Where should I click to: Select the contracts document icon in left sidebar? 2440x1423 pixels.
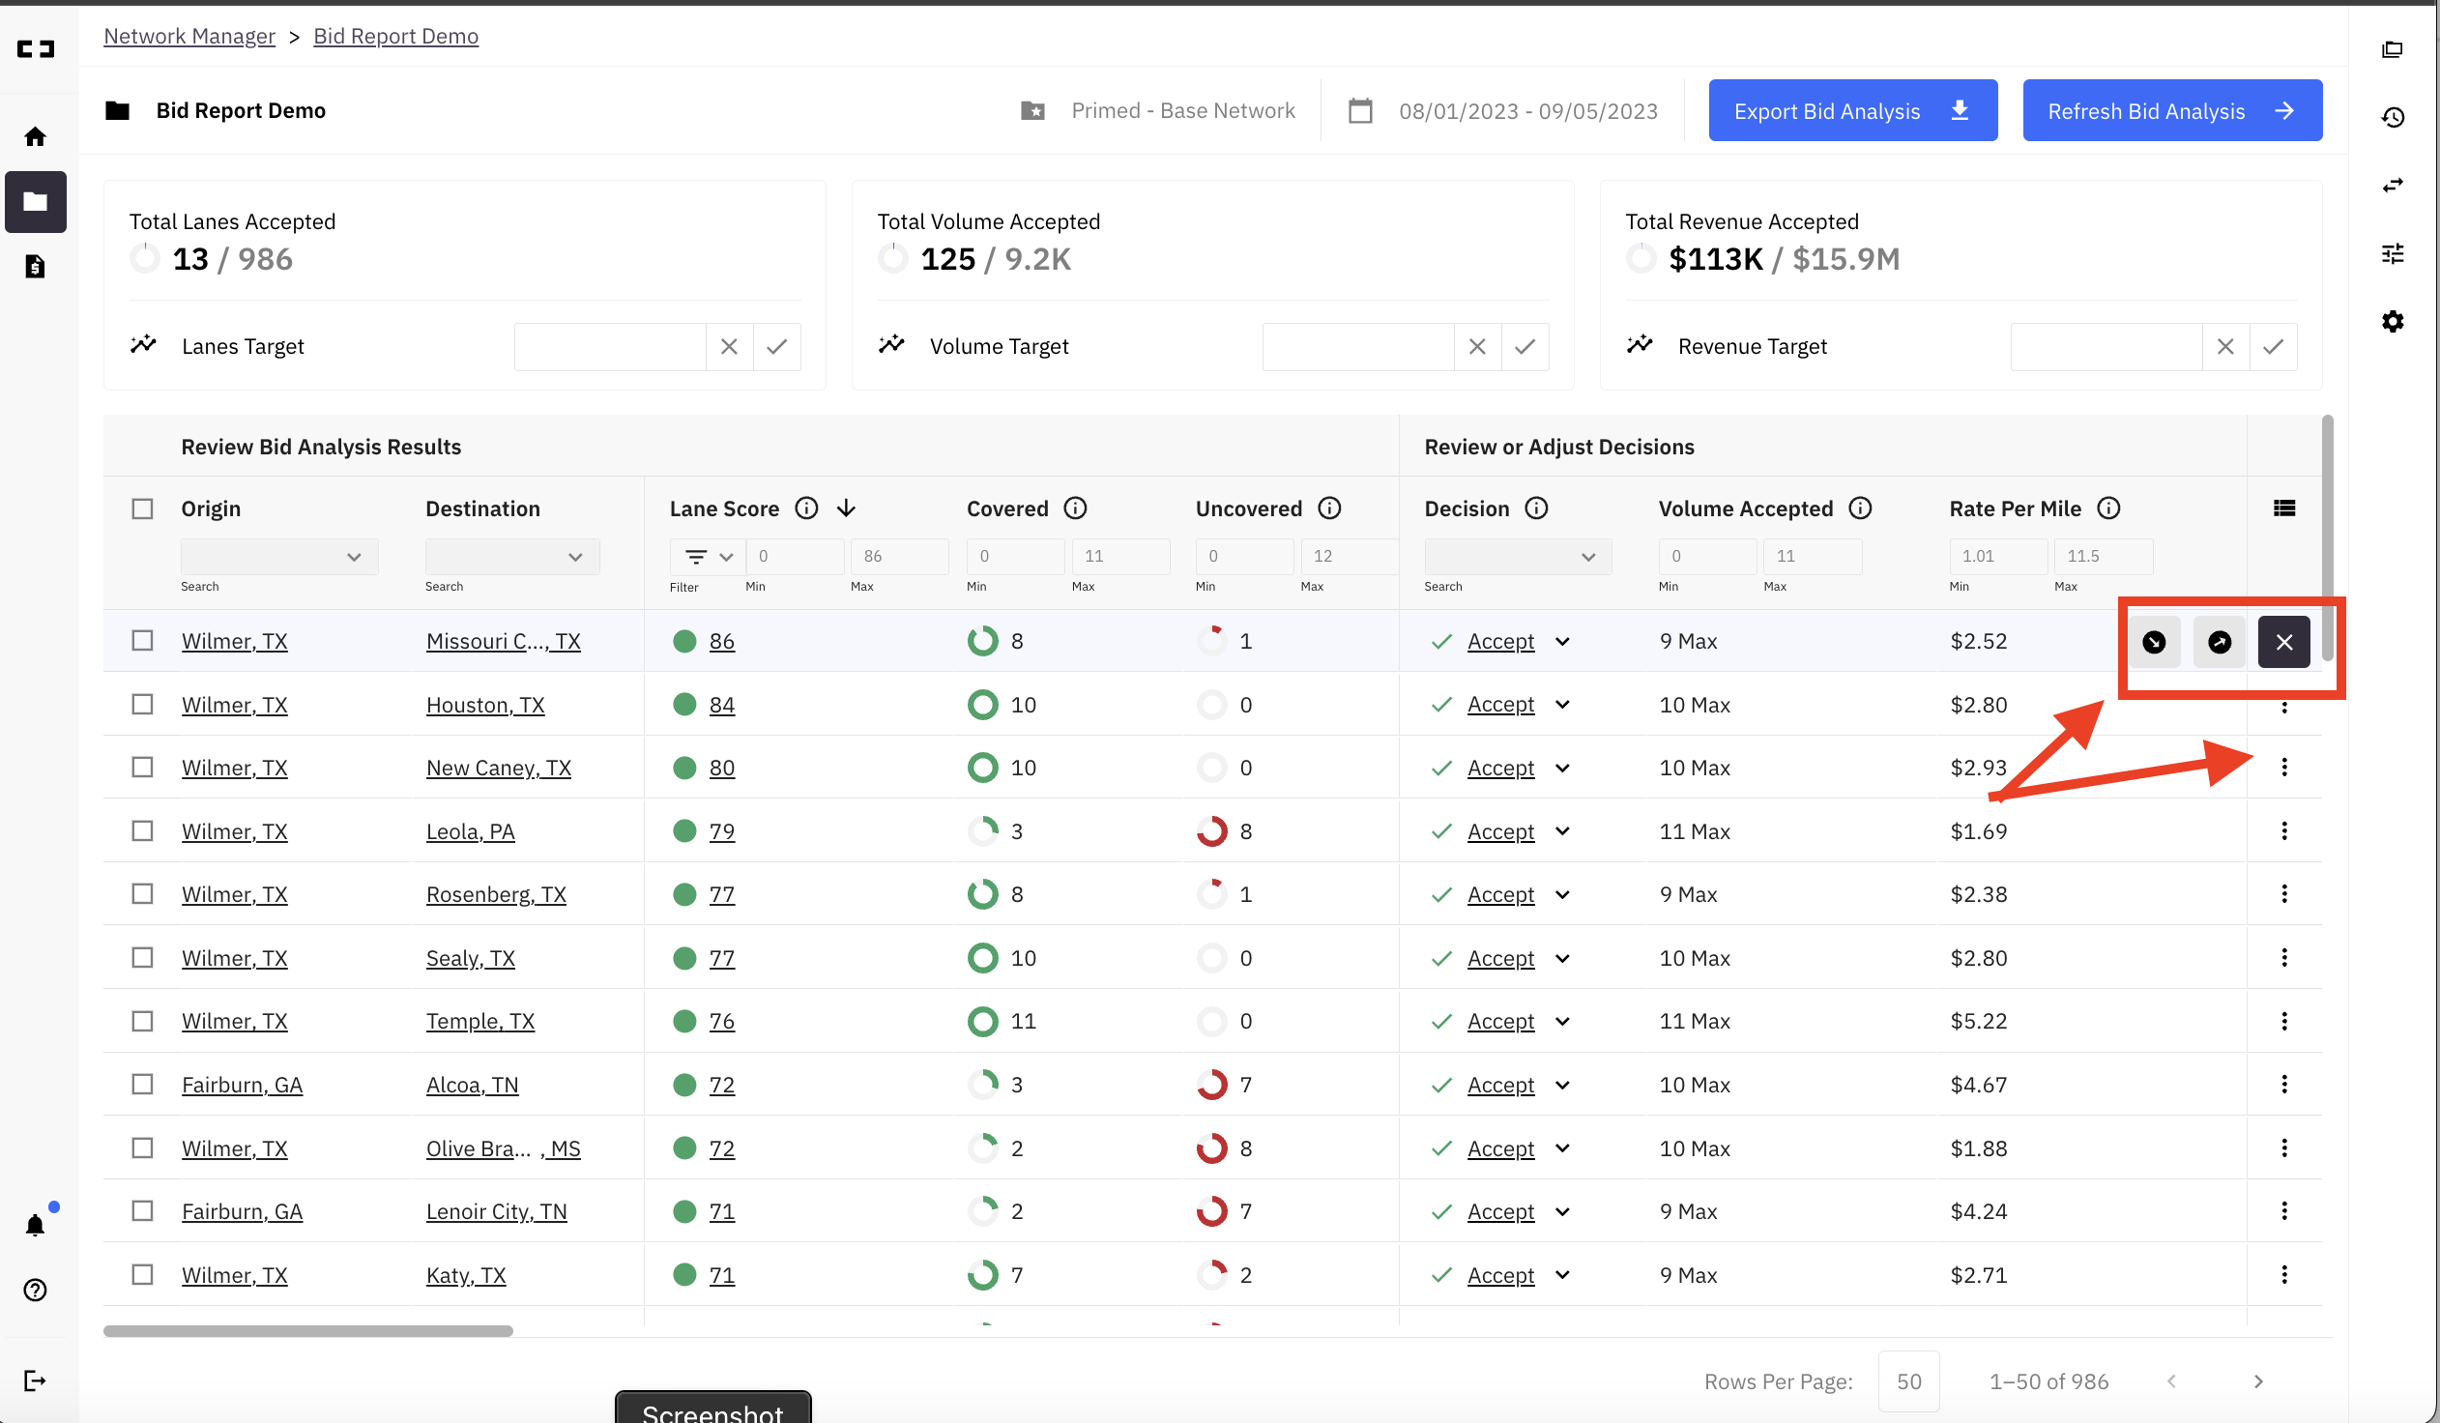pyautogui.click(x=35, y=266)
